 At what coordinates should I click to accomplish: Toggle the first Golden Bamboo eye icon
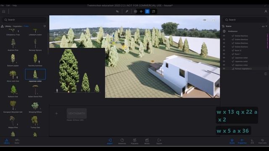(224, 36)
